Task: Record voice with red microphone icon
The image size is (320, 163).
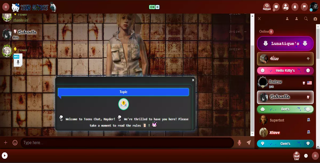Action: [x=239, y=143]
